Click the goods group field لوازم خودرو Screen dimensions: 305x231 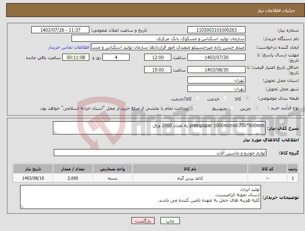[160, 153]
